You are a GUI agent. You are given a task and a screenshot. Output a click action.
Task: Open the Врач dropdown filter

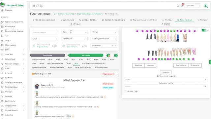pos(74,32)
